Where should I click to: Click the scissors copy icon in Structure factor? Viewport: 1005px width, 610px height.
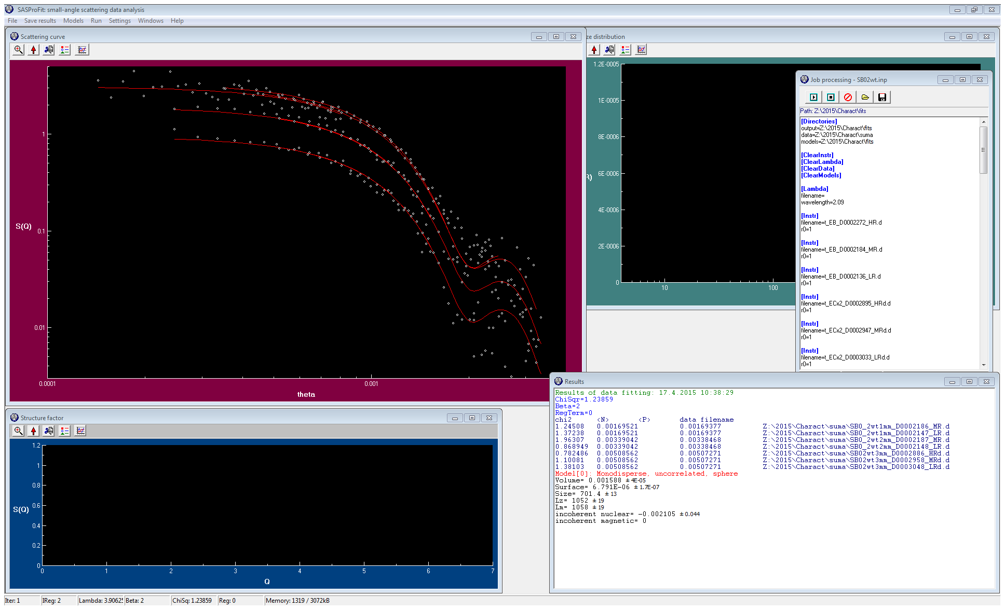[49, 431]
